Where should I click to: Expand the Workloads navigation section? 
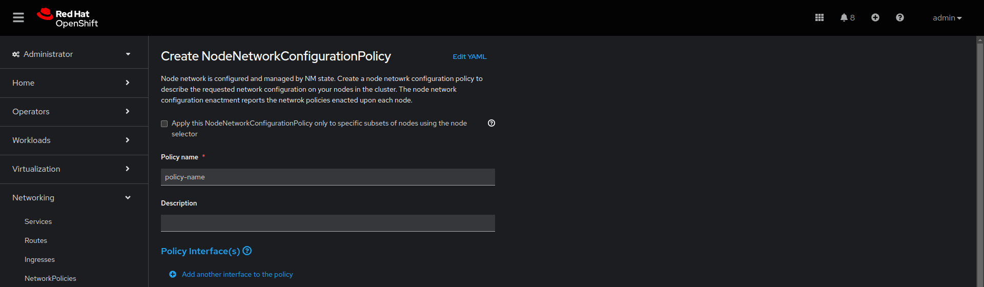[x=74, y=140]
